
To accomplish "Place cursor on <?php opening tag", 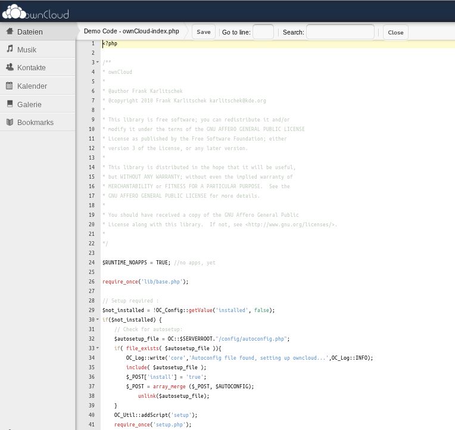I will pyautogui.click(x=110, y=43).
